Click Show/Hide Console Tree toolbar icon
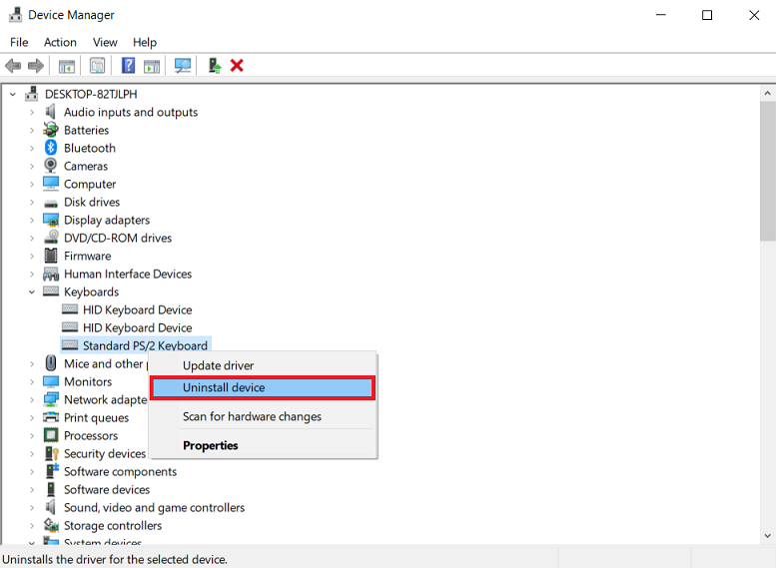The height and width of the screenshot is (568, 776). [67, 65]
